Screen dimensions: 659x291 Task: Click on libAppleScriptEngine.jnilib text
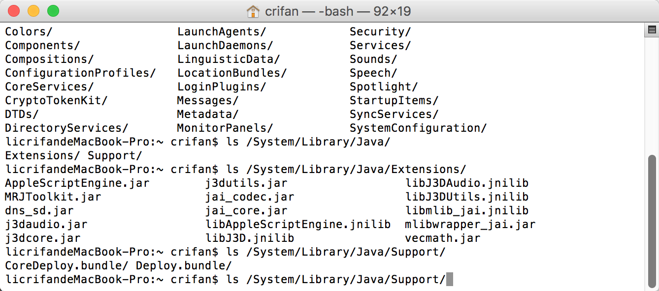coord(298,225)
